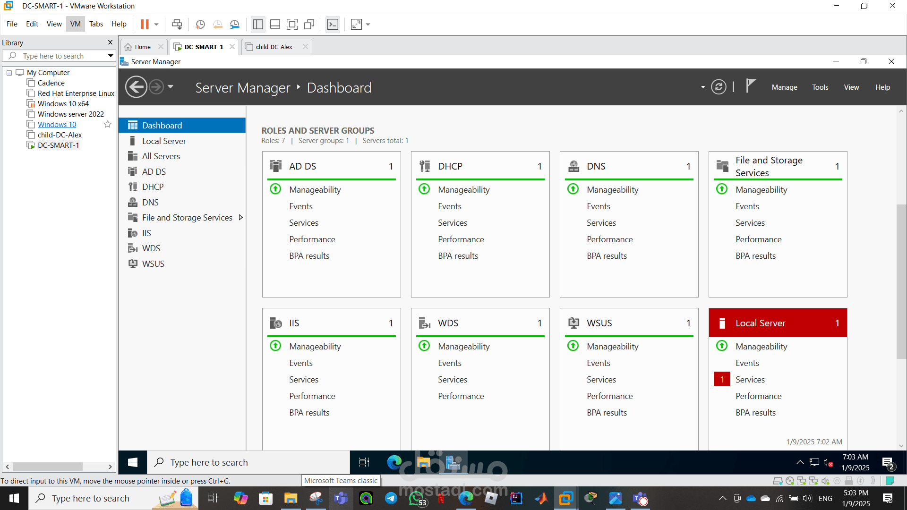The image size is (907, 510).
Task: Click Task View icon in the guest taskbar
Action: point(364,462)
